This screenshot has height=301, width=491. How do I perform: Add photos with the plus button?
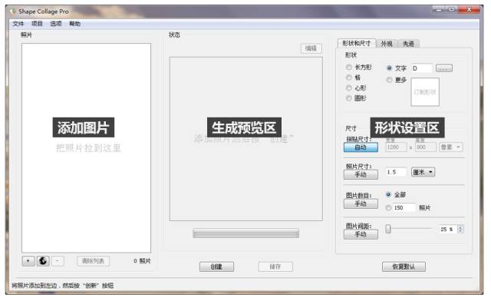[28, 261]
